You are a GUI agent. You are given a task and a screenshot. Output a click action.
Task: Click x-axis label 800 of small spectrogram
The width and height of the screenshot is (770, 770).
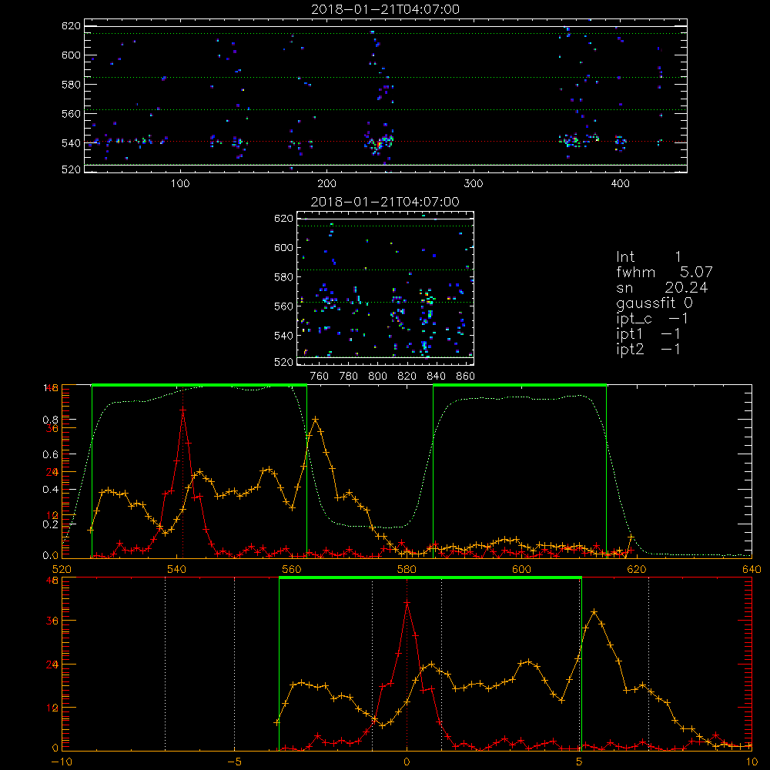[x=377, y=377]
